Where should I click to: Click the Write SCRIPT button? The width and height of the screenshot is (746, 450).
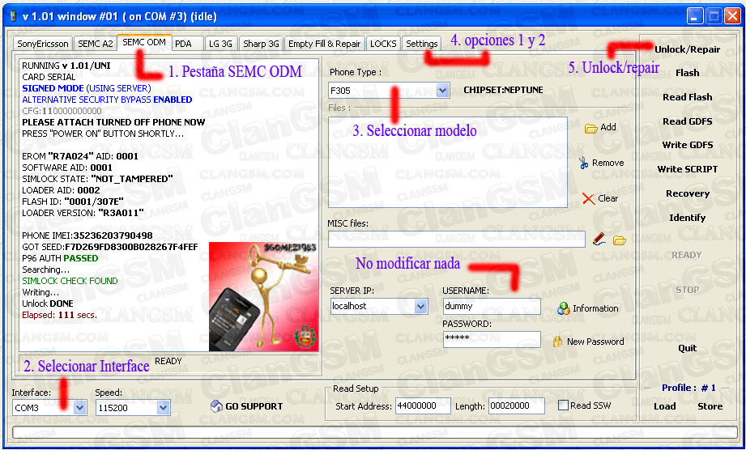click(x=687, y=169)
